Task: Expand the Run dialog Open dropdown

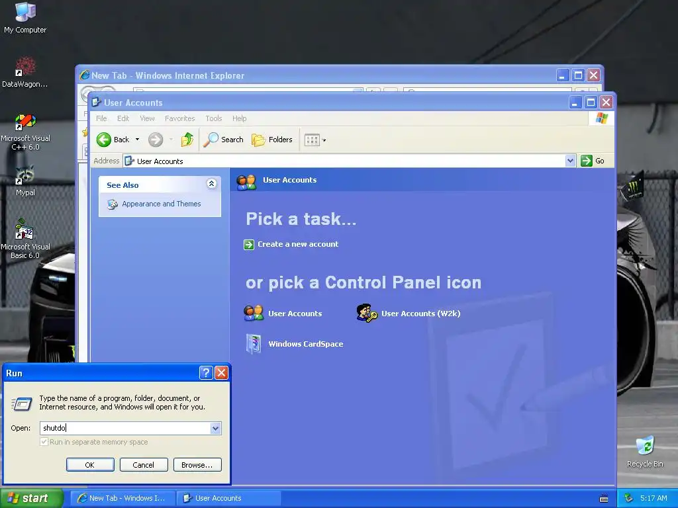Action: click(x=215, y=428)
